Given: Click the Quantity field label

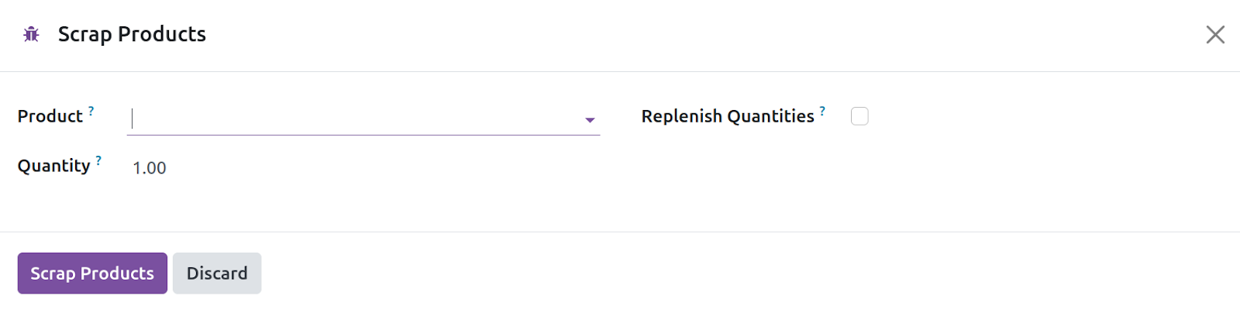Looking at the screenshot, I should coord(54,166).
